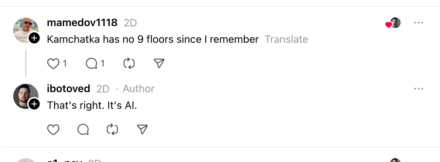The height and width of the screenshot is (162, 440).
Task: Reply to mamedov1118's Kamchatka comment
Action: click(x=91, y=64)
